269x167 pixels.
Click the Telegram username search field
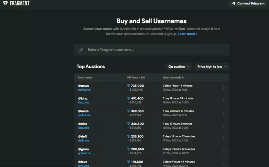152,50
